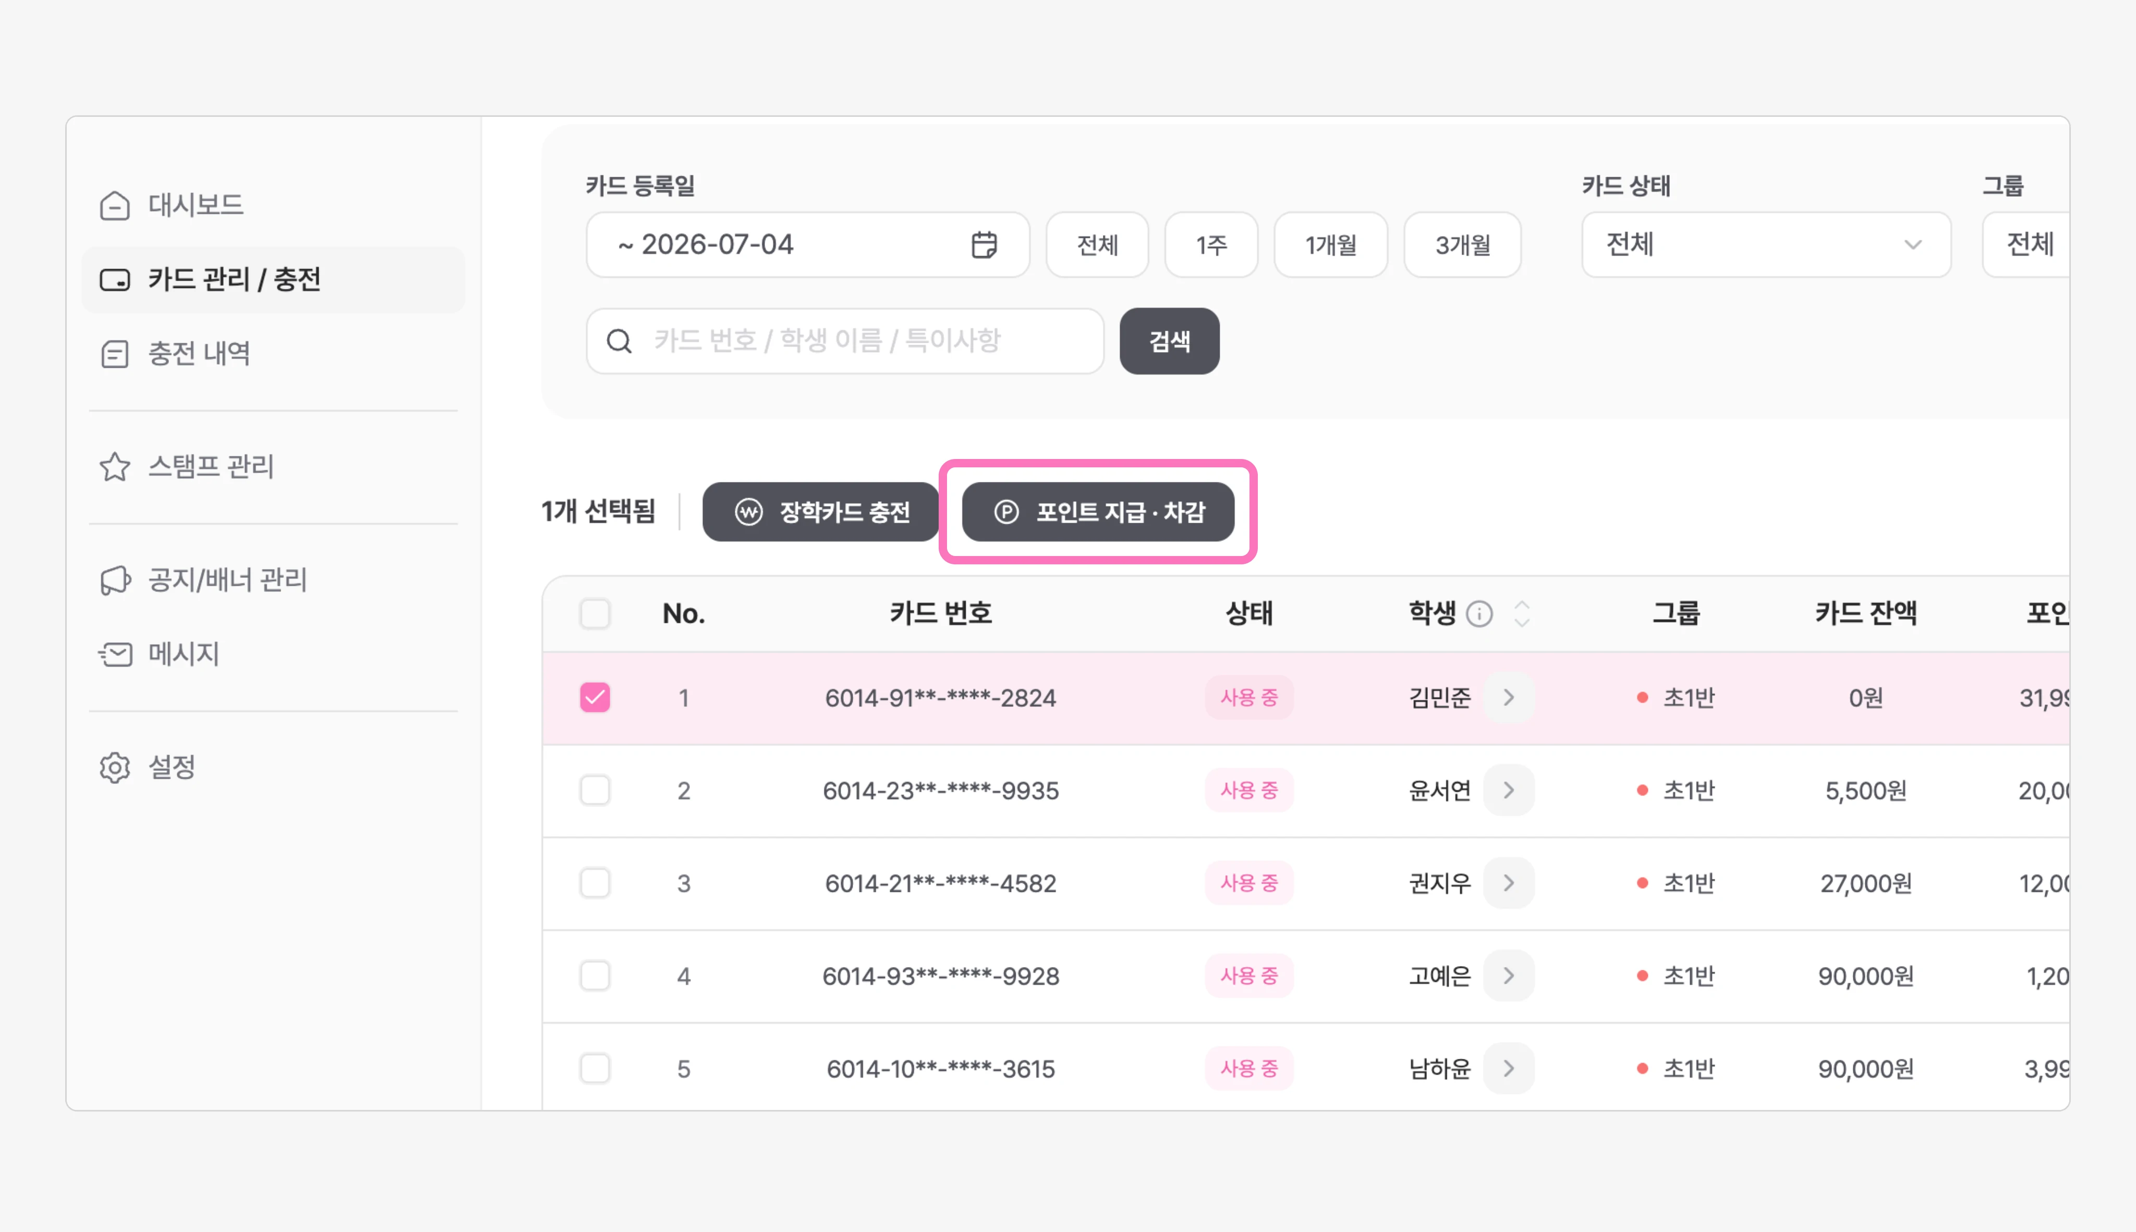Image resolution: width=2136 pixels, height=1232 pixels.
Task: Uncheck the row 1 checkbox for 김민준
Action: pyautogui.click(x=594, y=697)
